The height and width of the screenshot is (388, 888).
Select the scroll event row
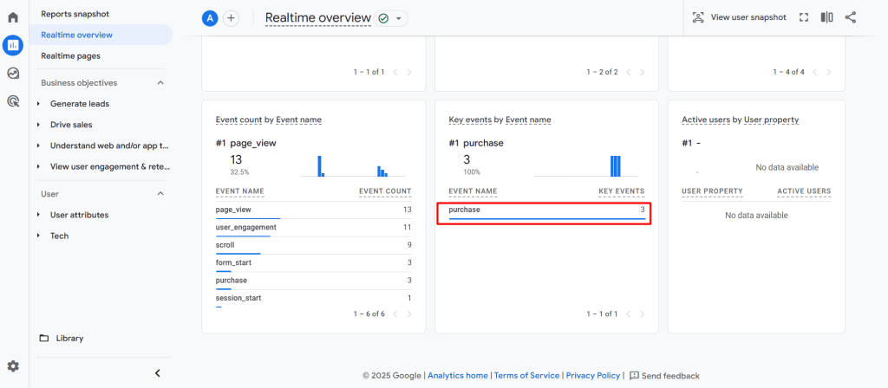coord(313,245)
